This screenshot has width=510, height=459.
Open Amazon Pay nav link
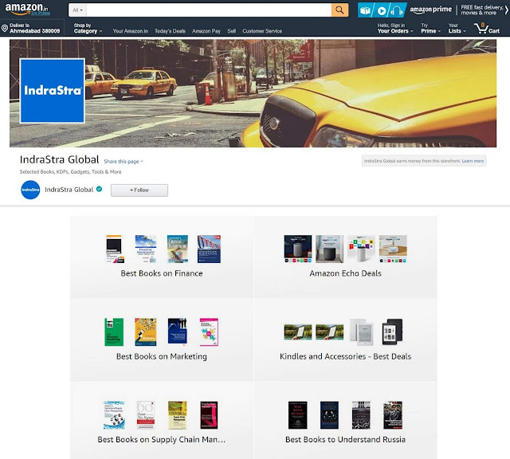(x=206, y=31)
